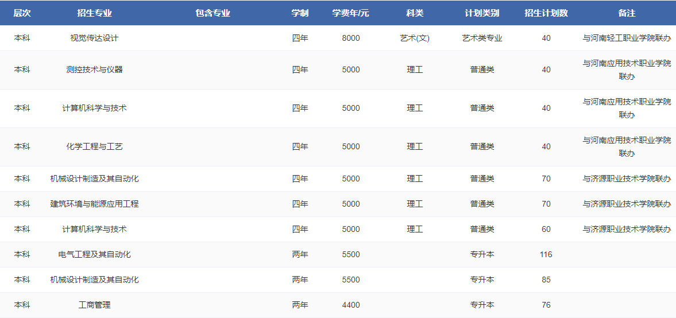Viewport: 676px width, 318px height.
Task: Select the 学费年/元 column header
Action: click(350, 13)
